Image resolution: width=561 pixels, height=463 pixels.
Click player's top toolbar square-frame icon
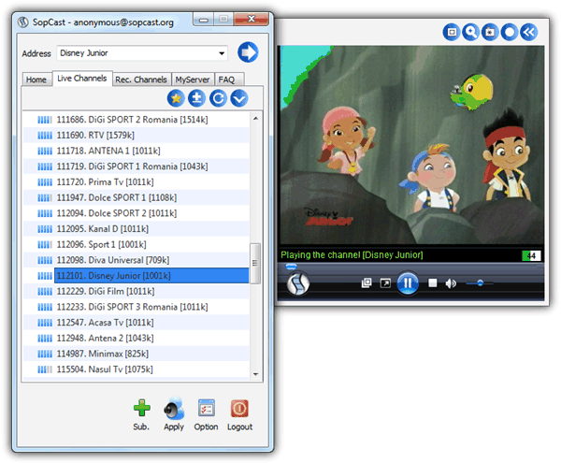coord(452,32)
